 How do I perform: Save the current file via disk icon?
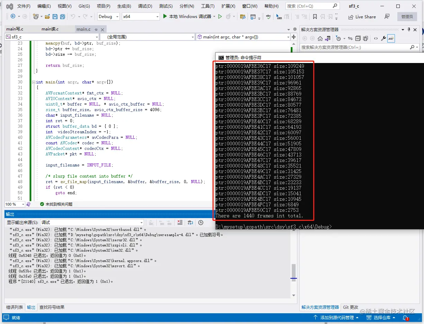click(x=55, y=16)
